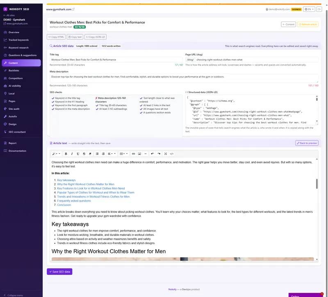Click the Copy HTML button

pyautogui.click(x=56, y=37)
